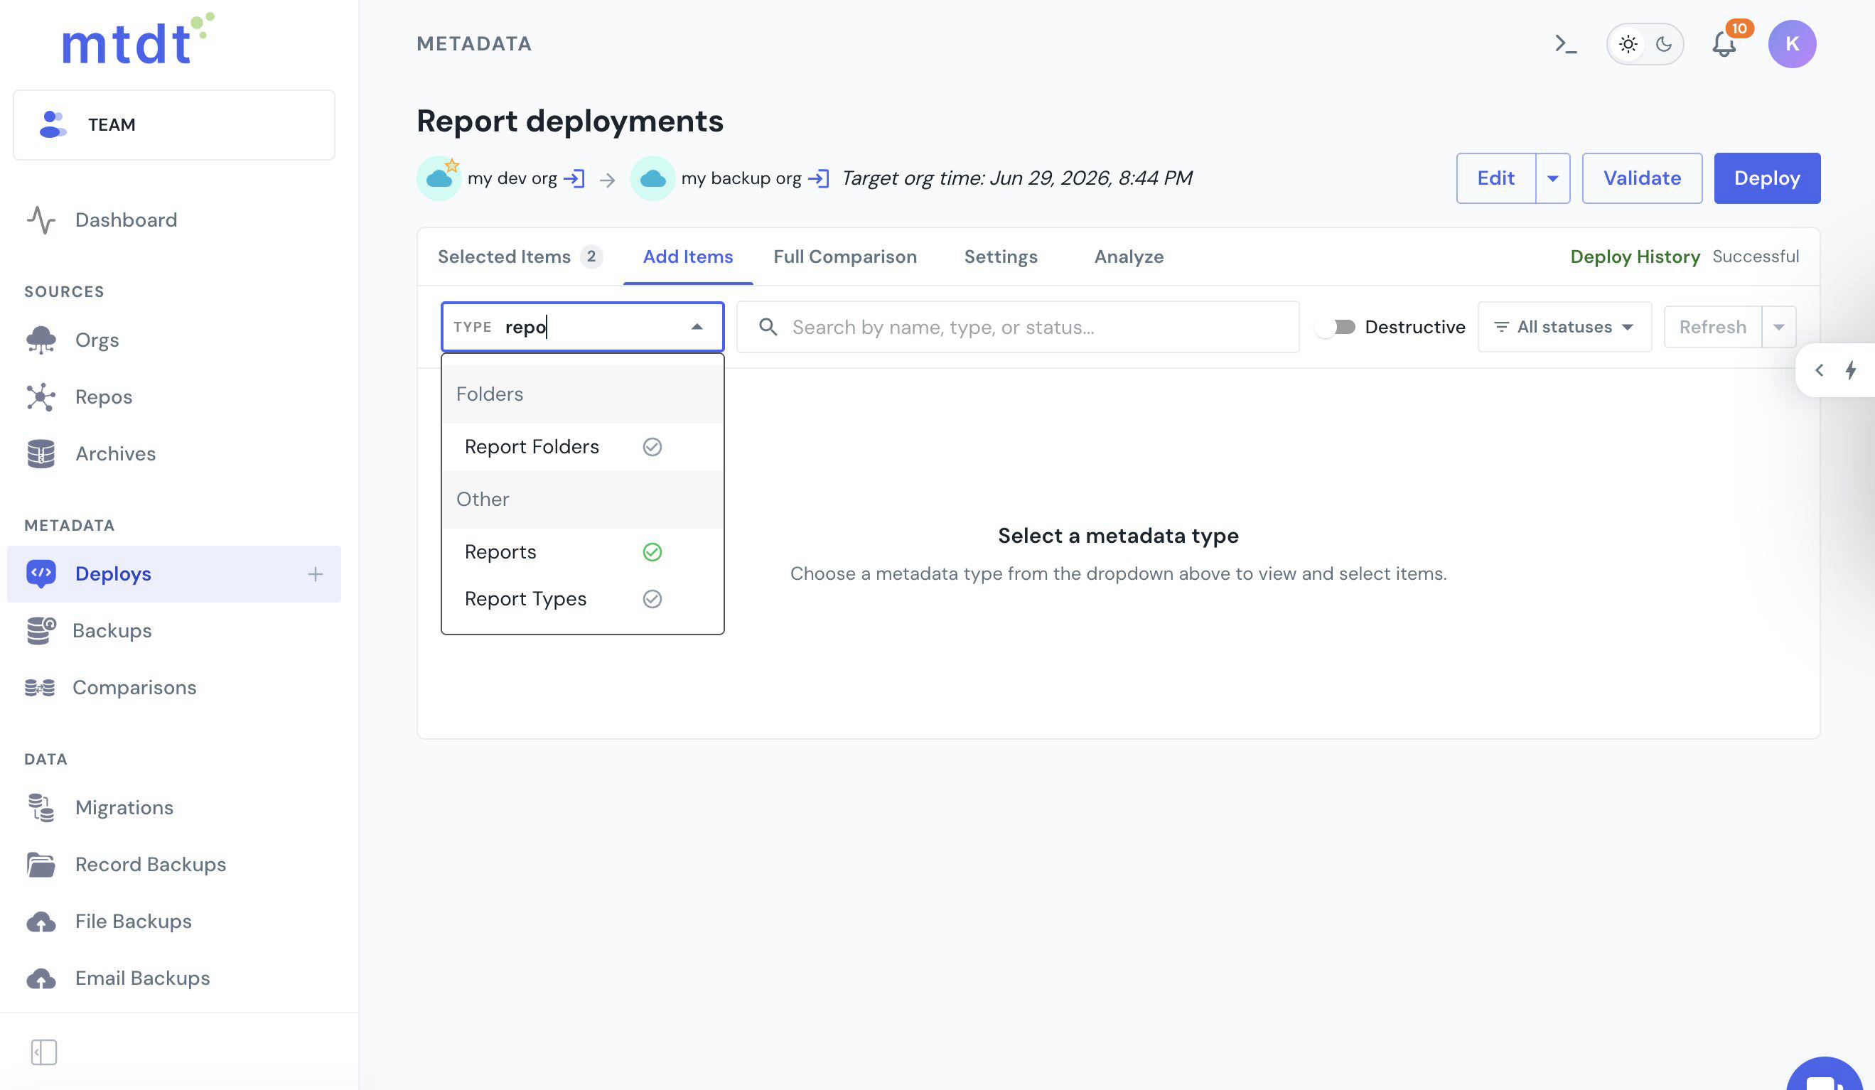
Task: Click the Archives database icon
Action: [x=41, y=454]
